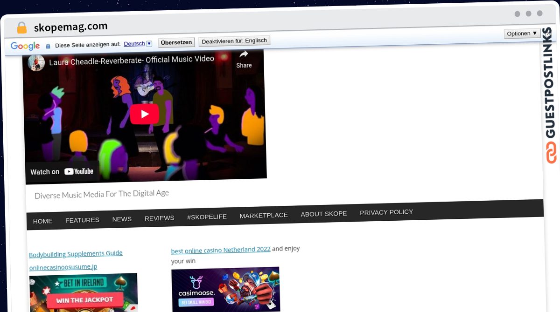Image resolution: width=560 pixels, height=312 pixels.
Task: Click the Google logo in translate bar
Action: click(25, 46)
